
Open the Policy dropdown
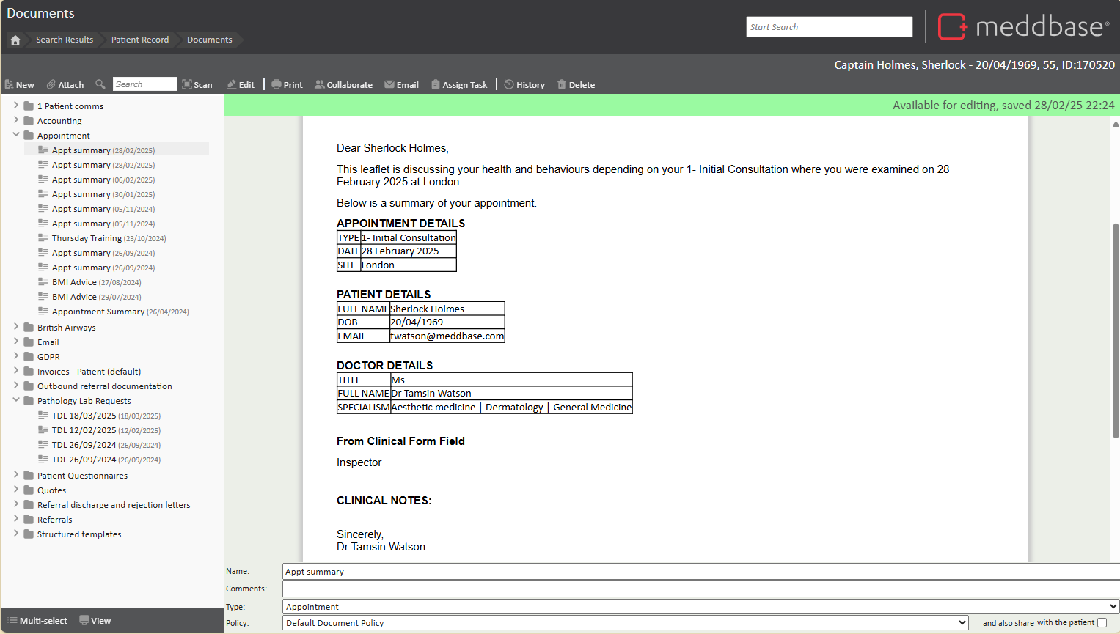click(x=625, y=623)
